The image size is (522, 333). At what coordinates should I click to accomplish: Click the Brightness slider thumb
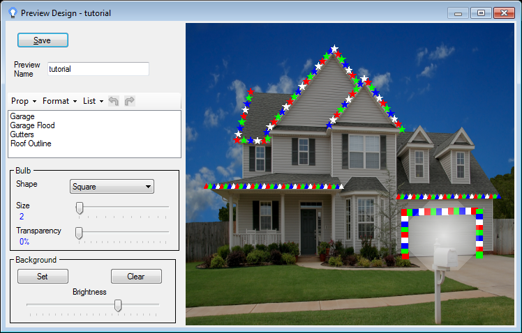click(118, 304)
